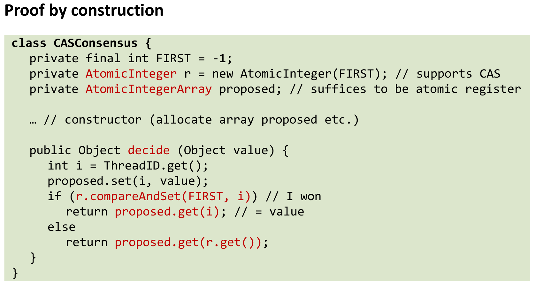Click the 'proposed.set(i, value)' statement
The image size is (536, 287).
point(127,181)
